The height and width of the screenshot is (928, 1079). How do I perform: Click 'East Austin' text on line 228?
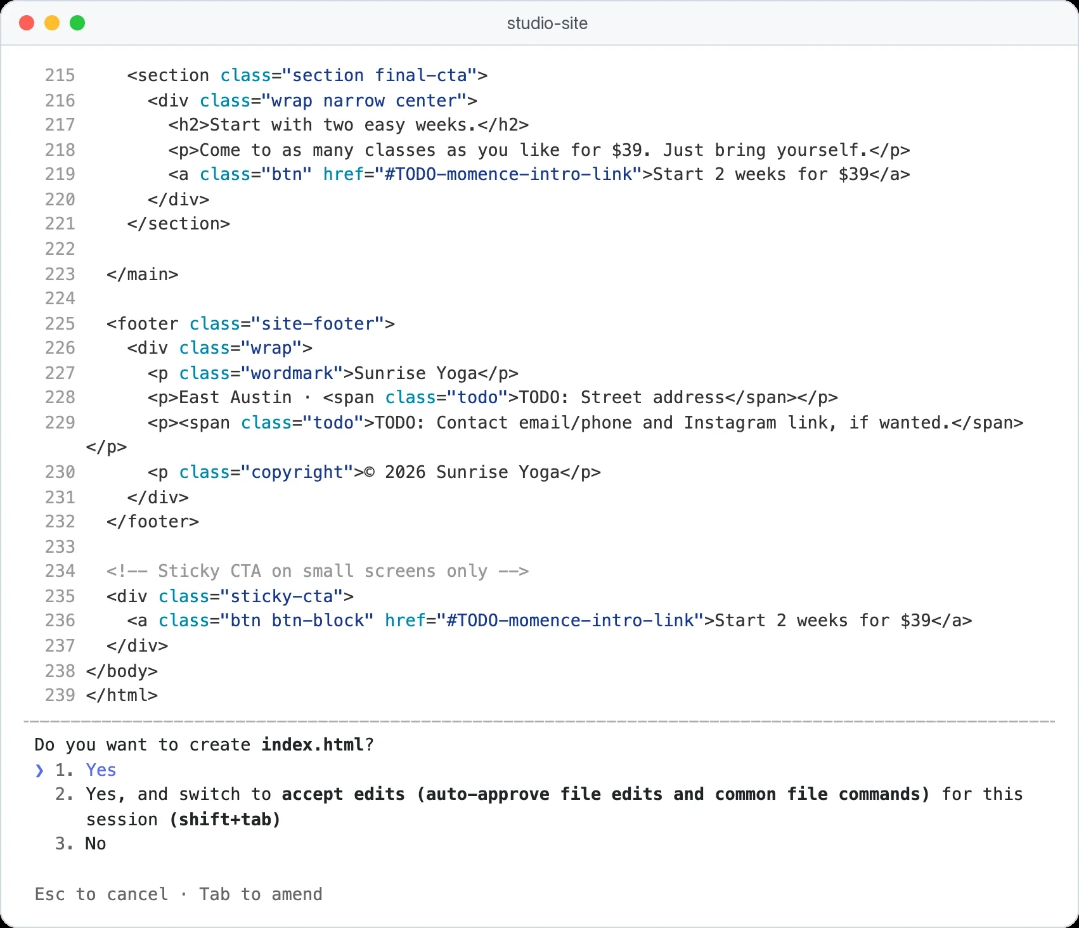click(235, 397)
